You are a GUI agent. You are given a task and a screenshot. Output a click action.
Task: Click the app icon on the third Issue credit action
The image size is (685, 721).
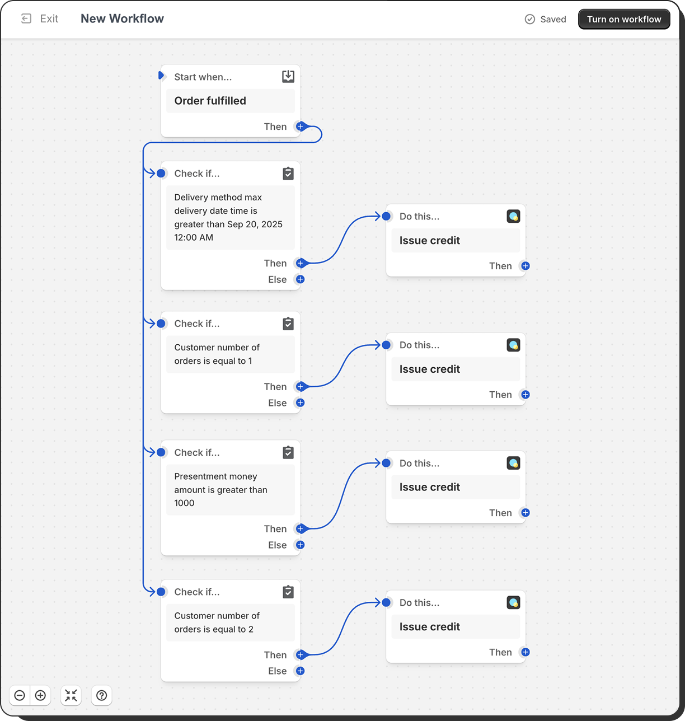tap(513, 463)
